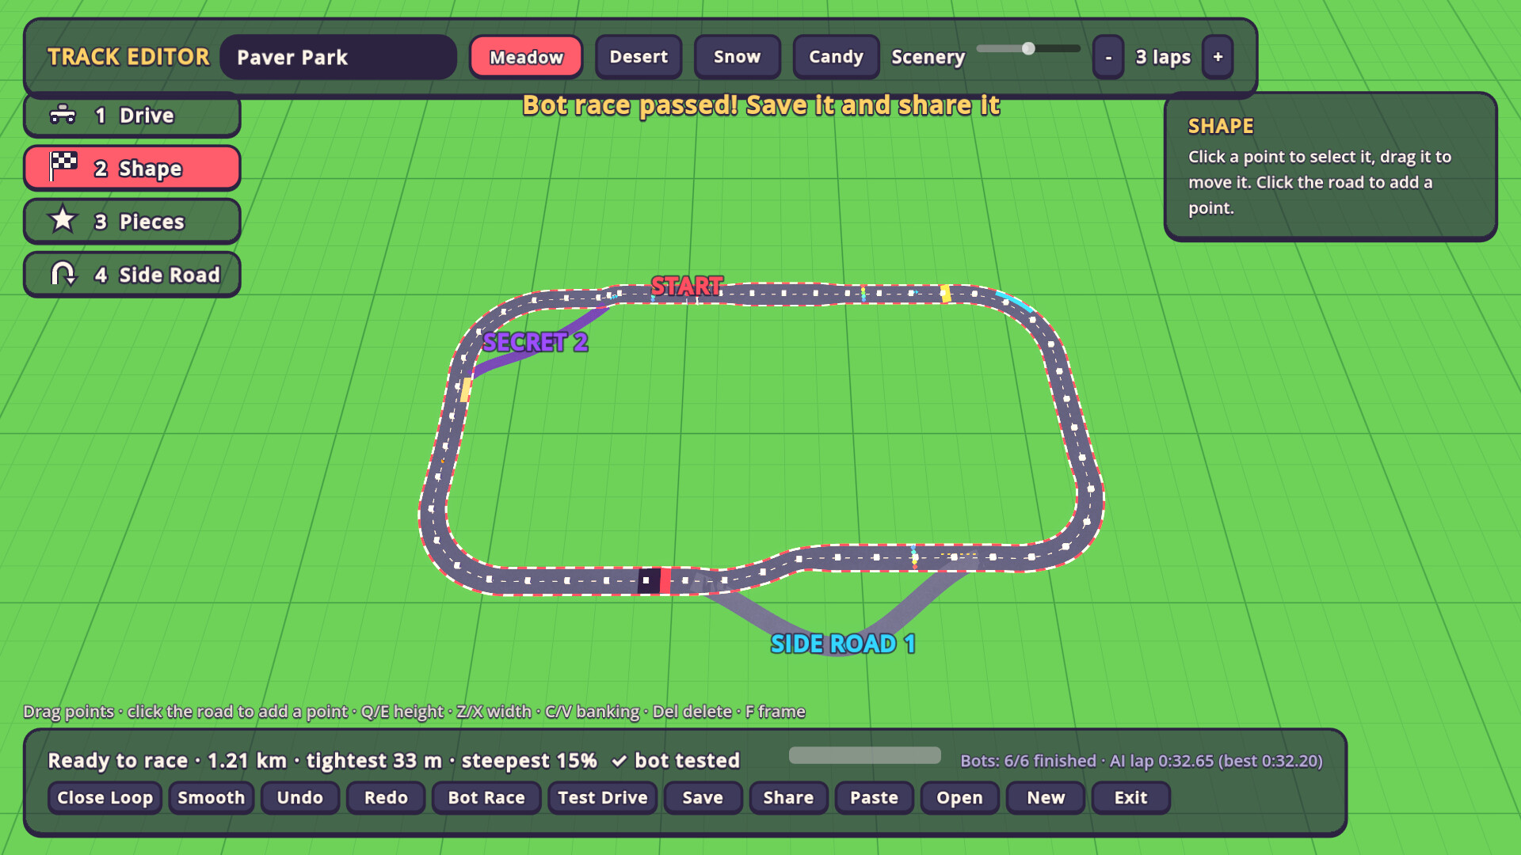Adjust the Scenery slider handle
1521x855 pixels.
(x=1028, y=48)
